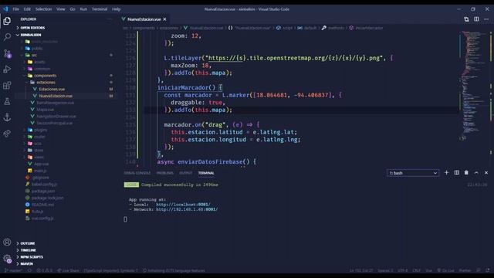Close the terminal panel

click(x=486, y=173)
